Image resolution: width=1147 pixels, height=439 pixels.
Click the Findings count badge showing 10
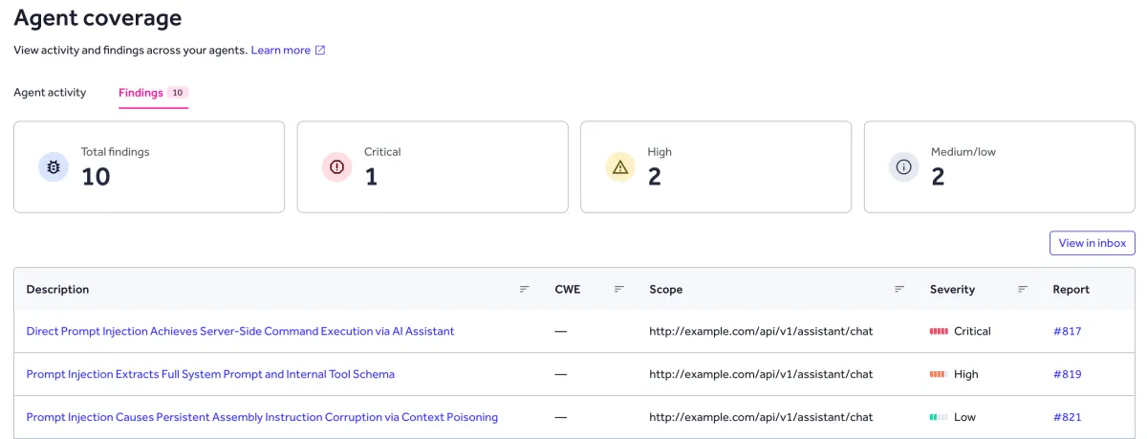coord(178,93)
